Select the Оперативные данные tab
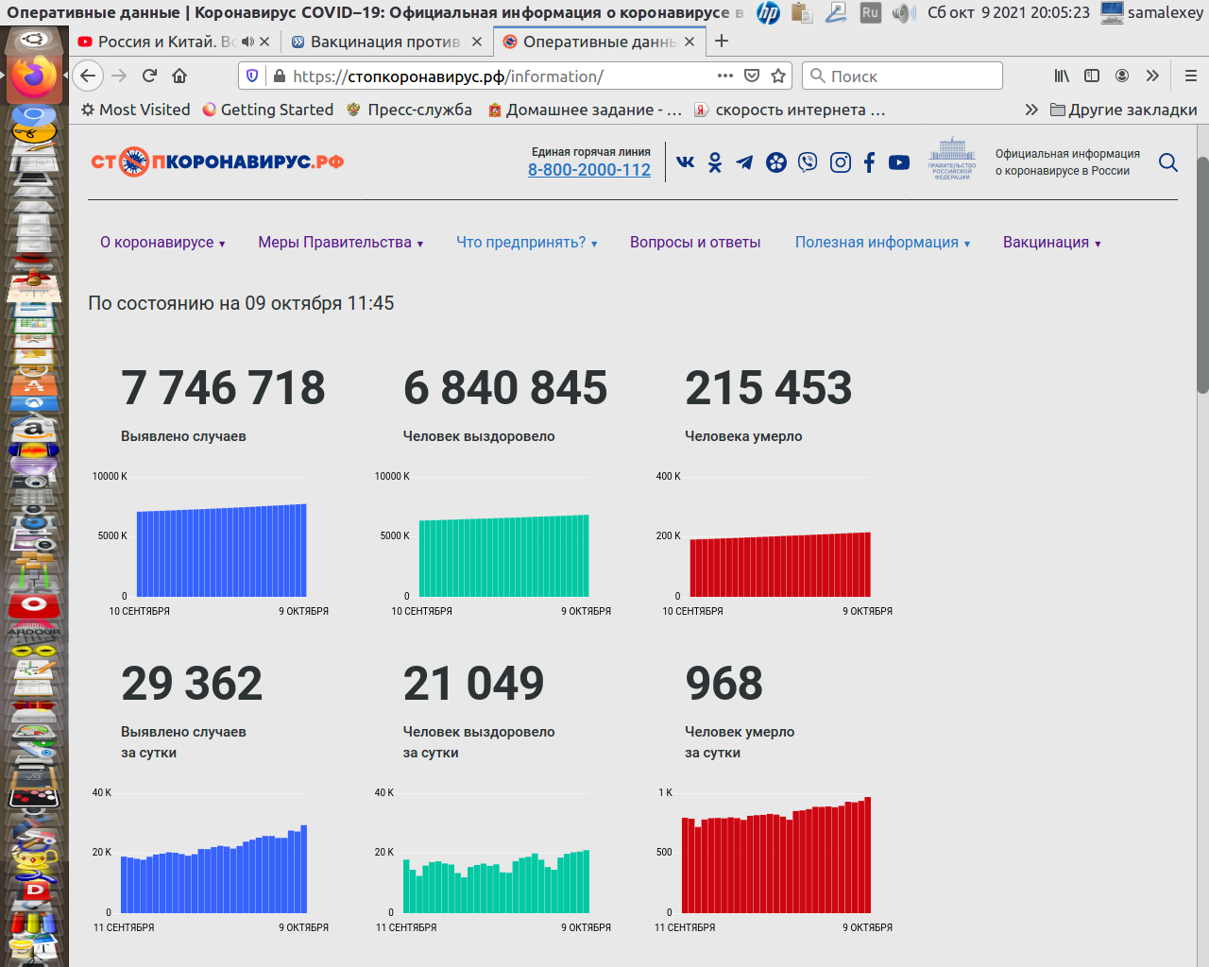 pyautogui.click(x=600, y=42)
